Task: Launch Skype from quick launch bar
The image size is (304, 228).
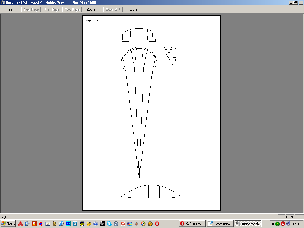Action: pyautogui.click(x=109, y=224)
